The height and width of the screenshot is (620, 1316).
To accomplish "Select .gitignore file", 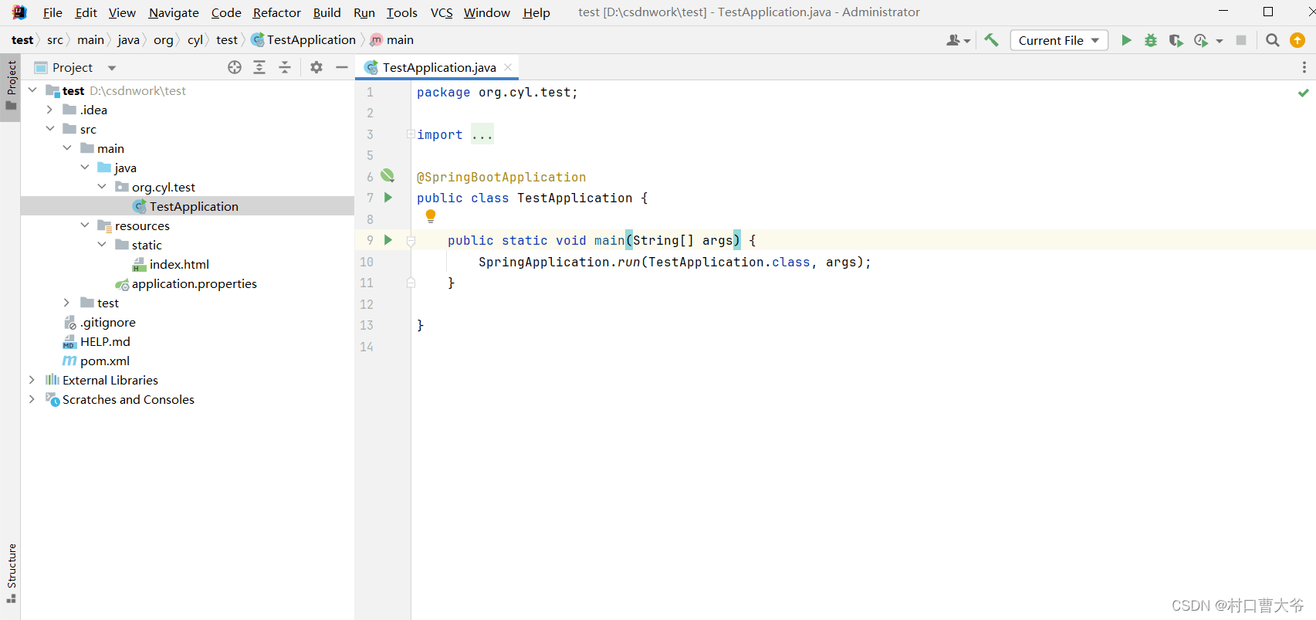I will (107, 322).
